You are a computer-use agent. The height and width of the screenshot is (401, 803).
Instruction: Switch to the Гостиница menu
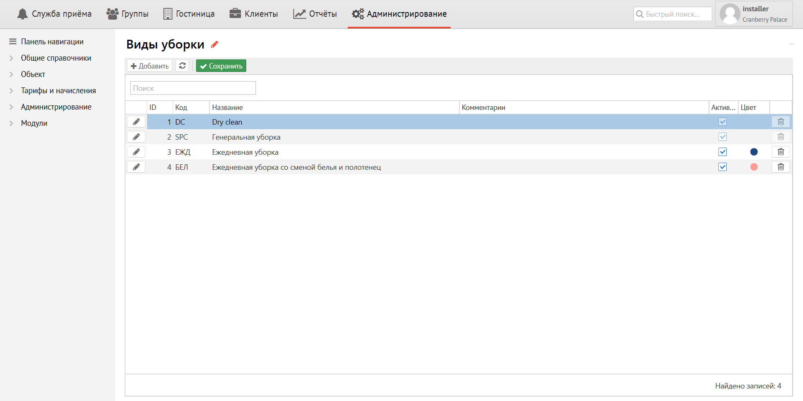click(189, 14)
